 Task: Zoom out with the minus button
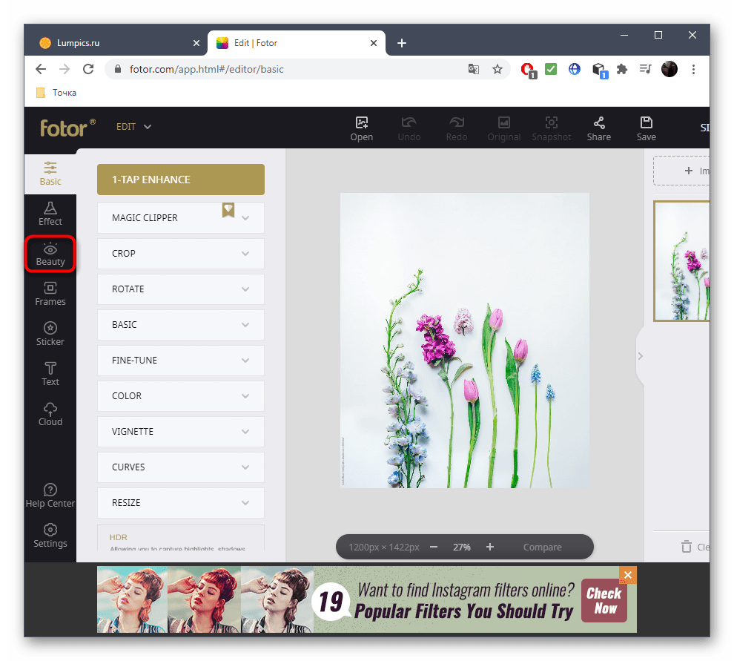pyautogui.click(x=434, y=547)
